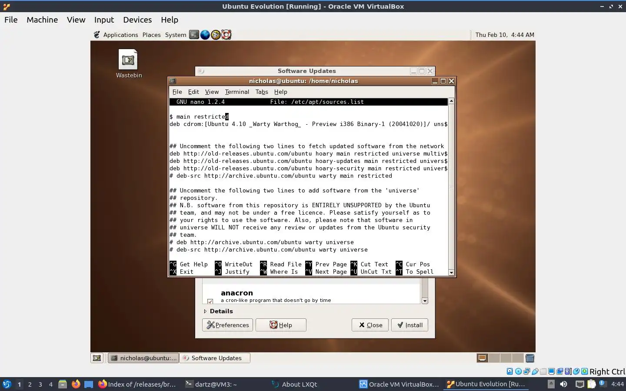Click the Thu Feb 10 clock applet
Image resolution: width=626 pixels, height=391 pixels.
point(505,35)
